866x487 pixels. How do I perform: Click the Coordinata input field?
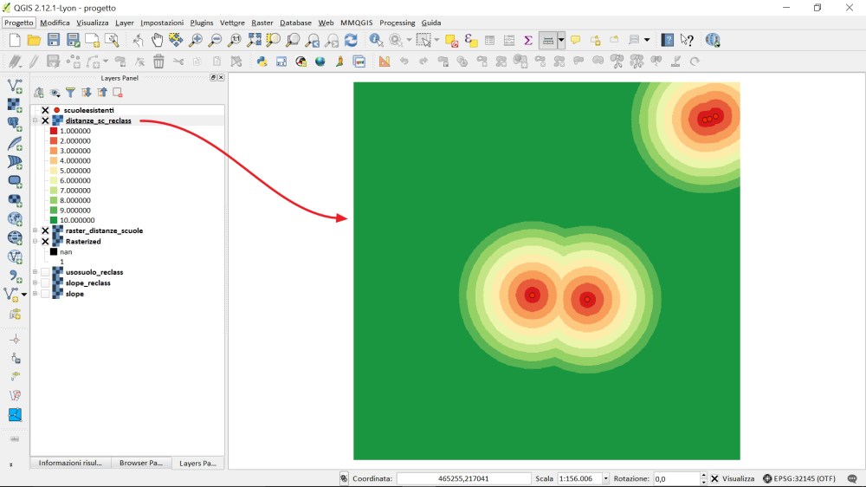pos(463,478)
